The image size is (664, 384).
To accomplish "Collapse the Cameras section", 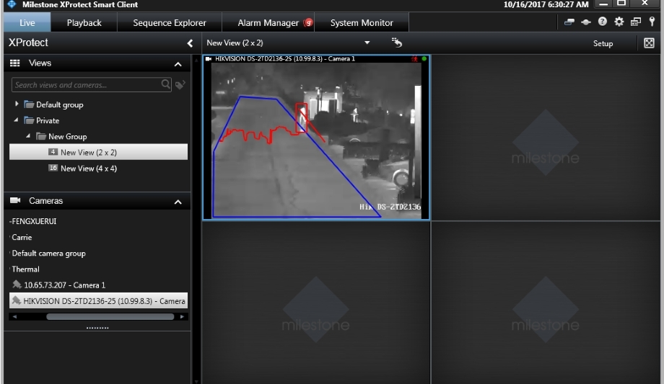I will coord(178,202).
